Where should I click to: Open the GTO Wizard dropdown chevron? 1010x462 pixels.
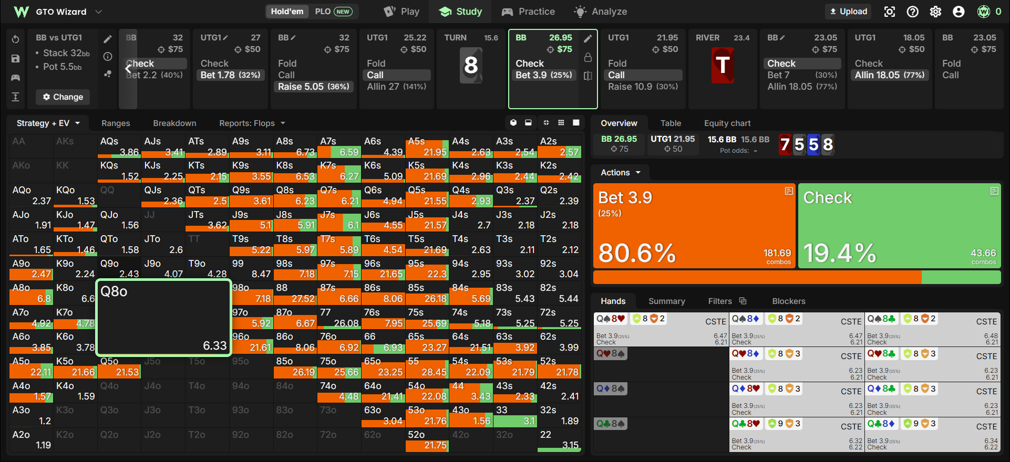[98, 12]
